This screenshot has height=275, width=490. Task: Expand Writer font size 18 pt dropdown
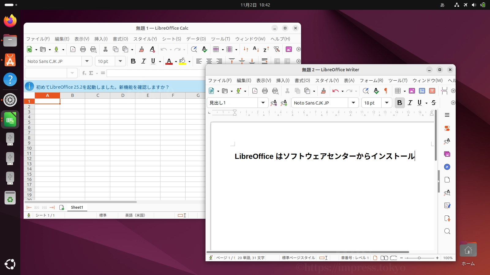(x=387, y=103)
